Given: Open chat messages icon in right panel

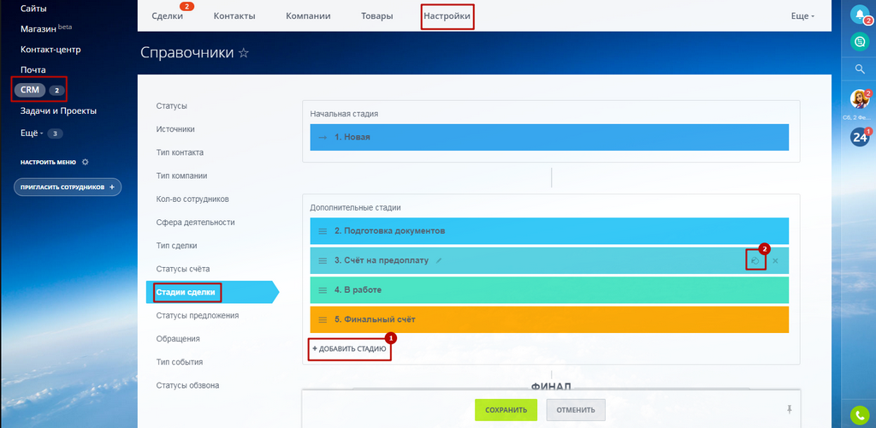Looking at the screenshot, I should [859, 41].
